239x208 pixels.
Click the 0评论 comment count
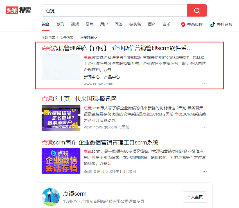(99, 171)
